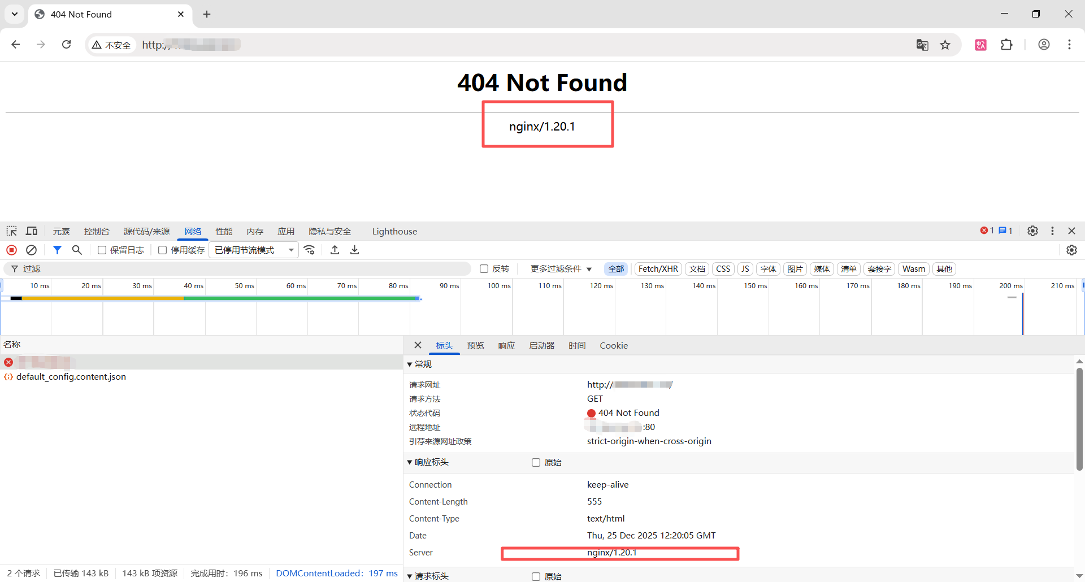Toggle the network filter funnel icon

pos(57,250)
